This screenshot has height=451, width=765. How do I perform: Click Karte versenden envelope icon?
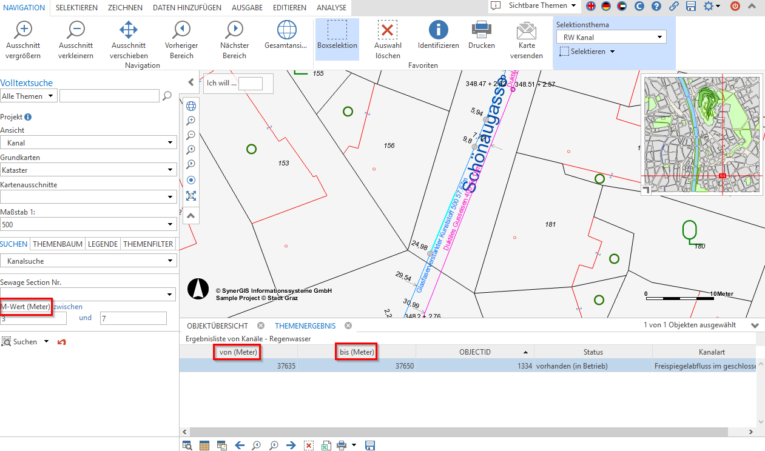click(x=526, y=30)
